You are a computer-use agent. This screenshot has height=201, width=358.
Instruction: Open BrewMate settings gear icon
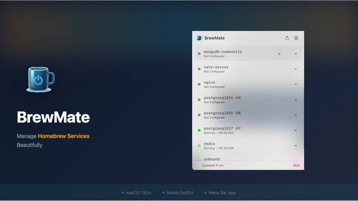(x=296, y=38)
